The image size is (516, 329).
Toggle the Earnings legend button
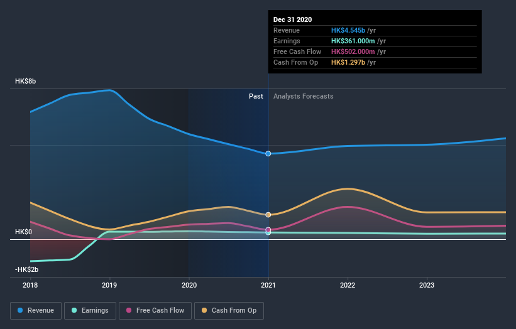[90, 311]
